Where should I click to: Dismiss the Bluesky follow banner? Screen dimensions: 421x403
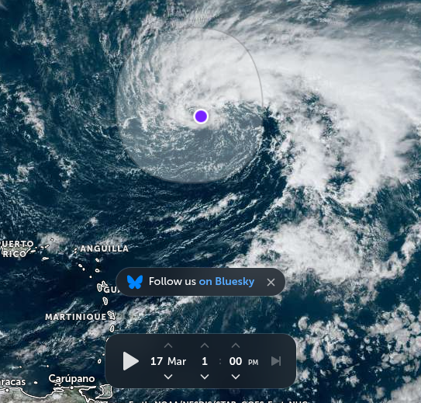pyautogui.click(x=271, y=283)
